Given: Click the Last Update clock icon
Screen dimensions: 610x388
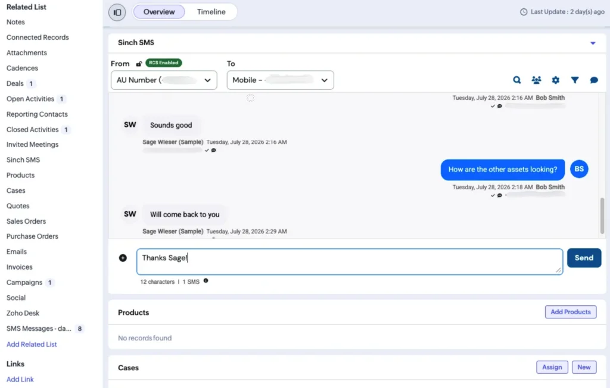Looking at the screenshot, I should pos(524,12).
